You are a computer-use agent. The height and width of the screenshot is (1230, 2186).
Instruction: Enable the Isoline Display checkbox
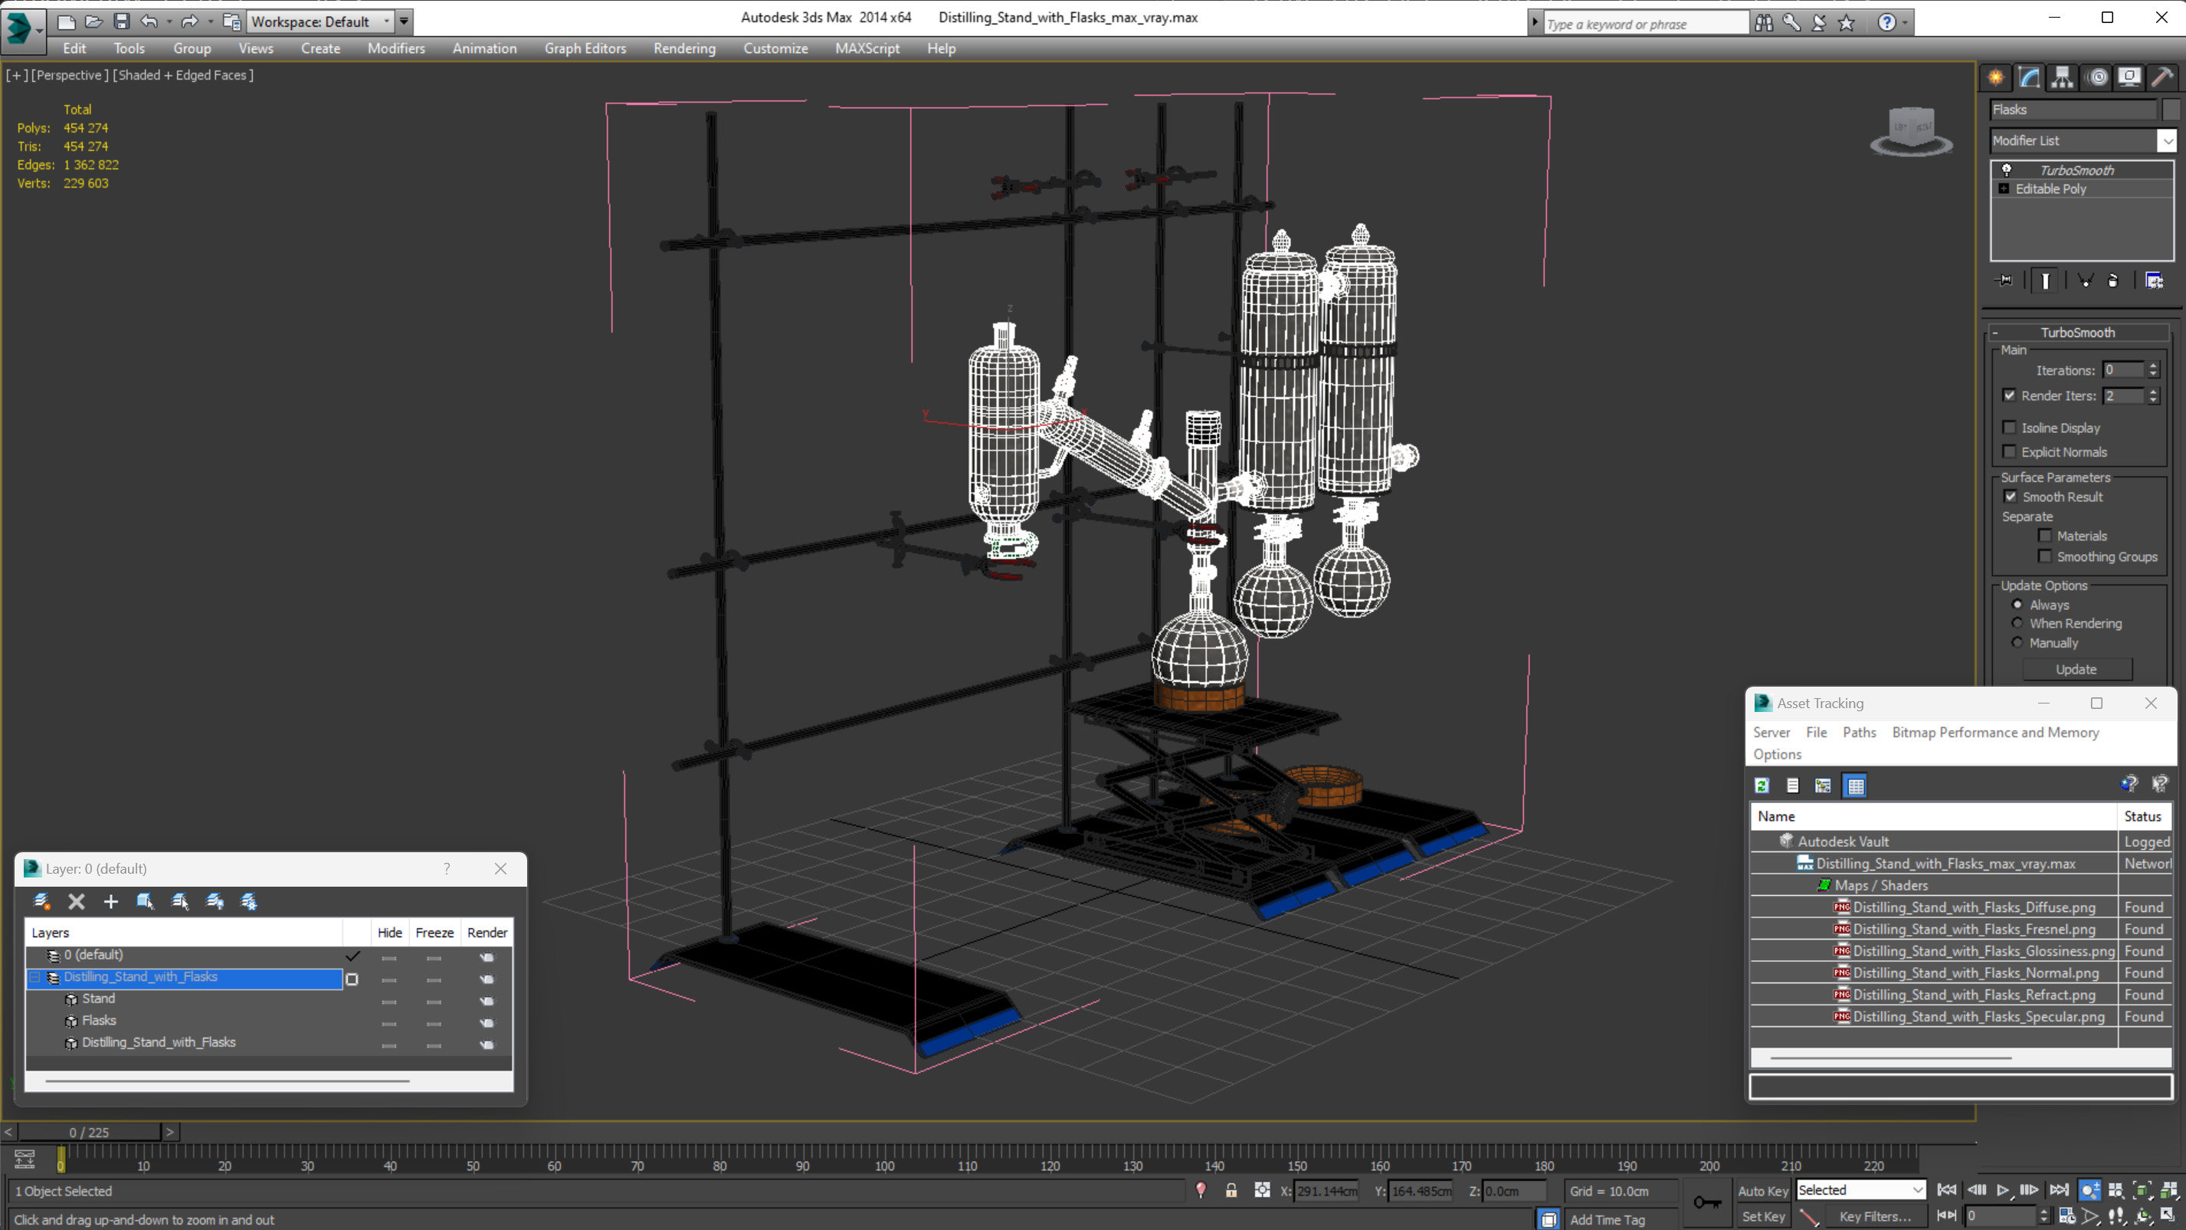tap(2010, 427)
